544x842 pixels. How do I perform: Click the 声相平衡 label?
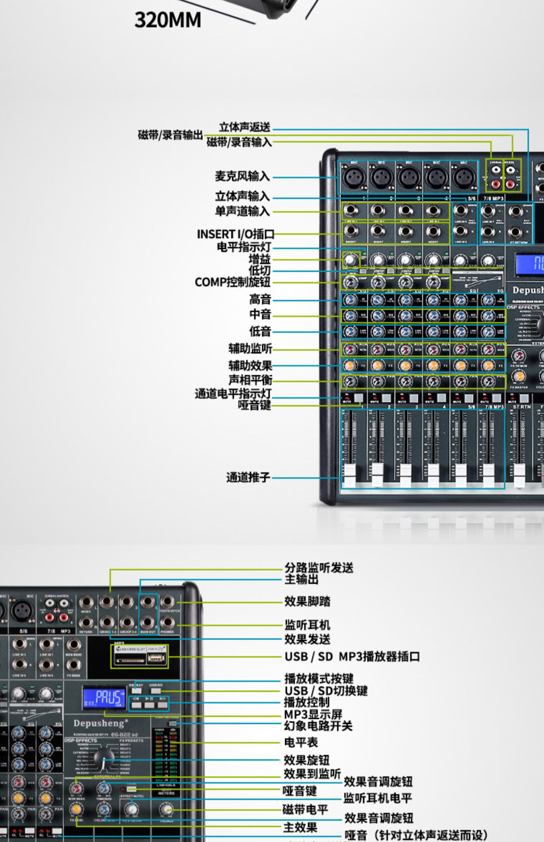point(250,380)
